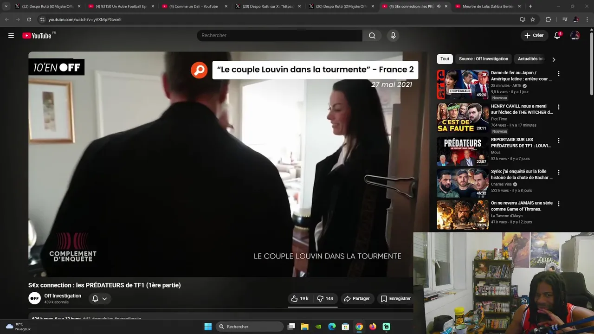The width and height of the screenshot is (594, 334).
Task: Click the install app icon in address bar
Action: pyautogui.click(x=523, y=19)
